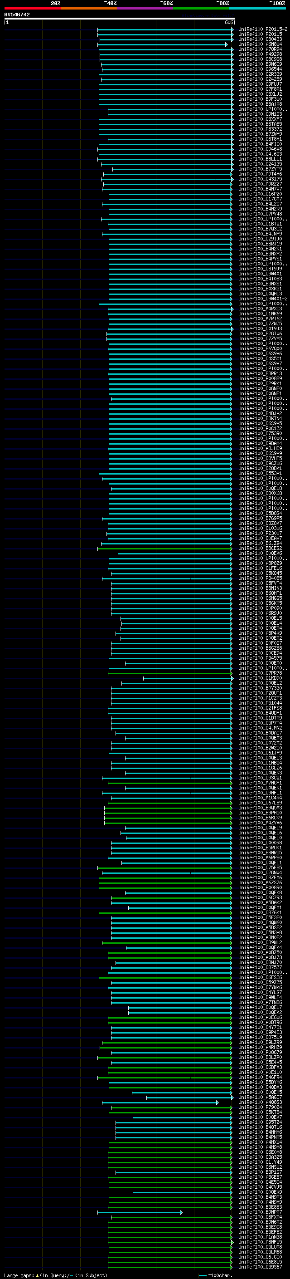The image size is (290, 1279).
Task: Select hit label UniRef100_O80433
Action: coord(260,39)
